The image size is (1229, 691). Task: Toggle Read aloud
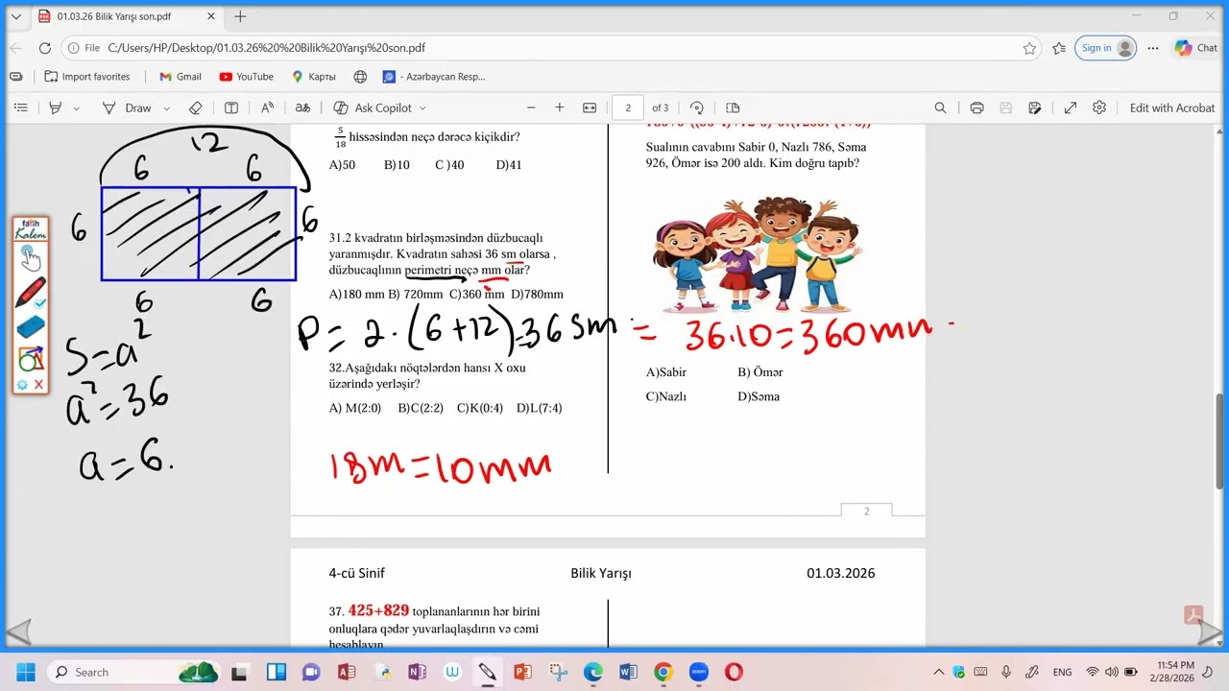click(268, 107)
